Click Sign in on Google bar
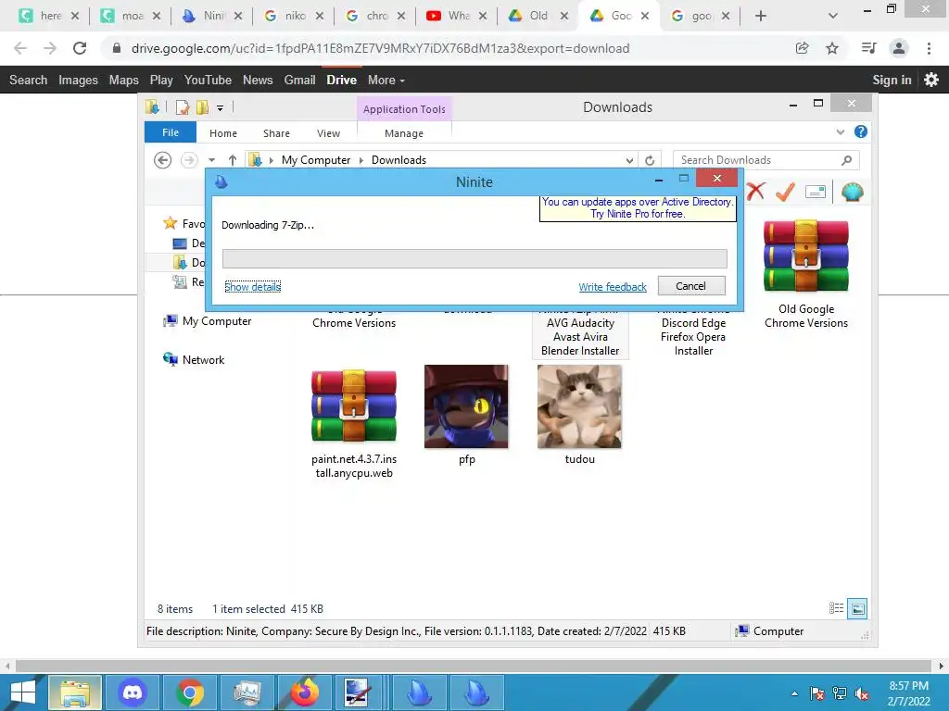The height and width of the screenshot is (711, 949). pos(892,80)
